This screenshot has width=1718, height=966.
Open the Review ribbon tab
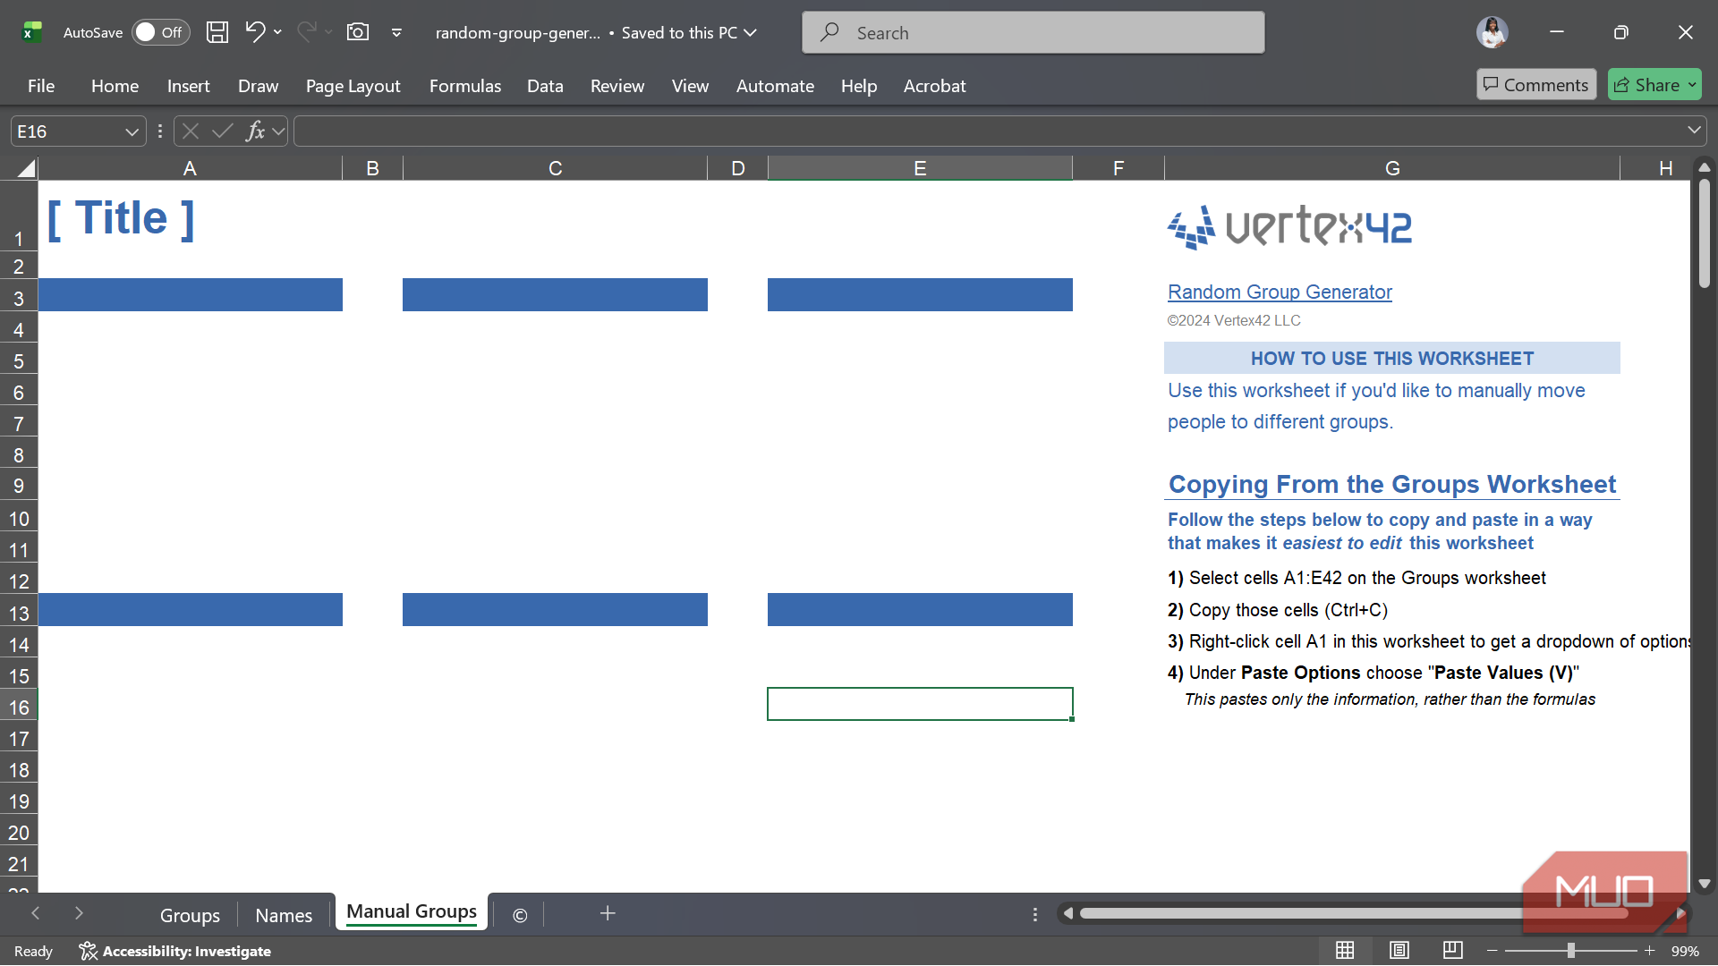coord(617,86)
